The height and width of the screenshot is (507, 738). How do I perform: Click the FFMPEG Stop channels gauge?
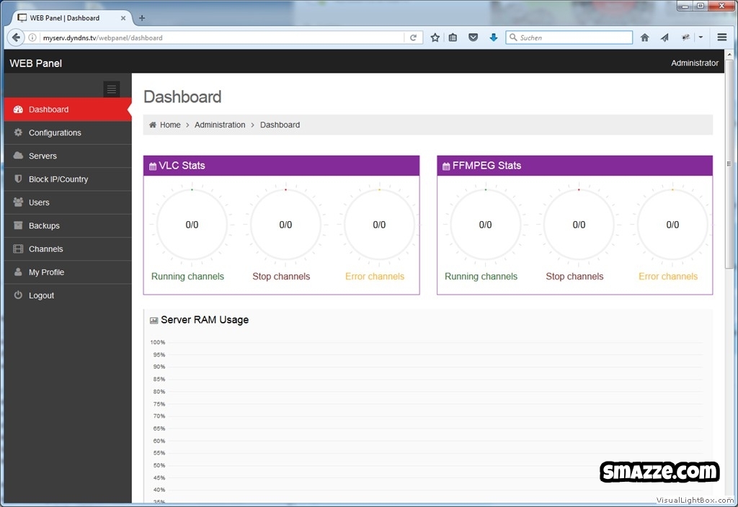[x=579, y=225]
